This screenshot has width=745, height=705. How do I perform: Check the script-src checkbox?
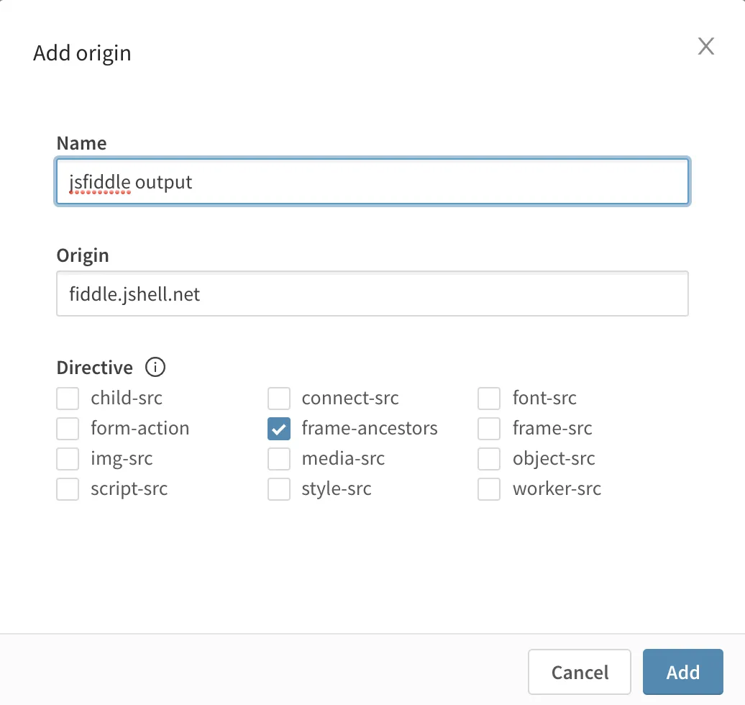(x=67, y=488)
